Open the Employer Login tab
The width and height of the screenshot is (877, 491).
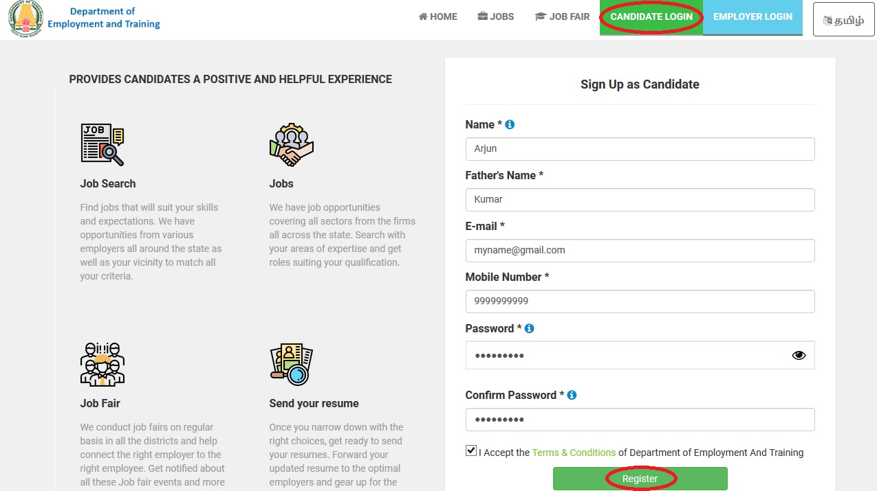[x=753, y=17]
